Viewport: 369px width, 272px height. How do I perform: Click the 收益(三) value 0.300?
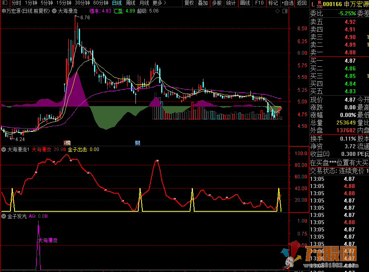tap(348, 154)
